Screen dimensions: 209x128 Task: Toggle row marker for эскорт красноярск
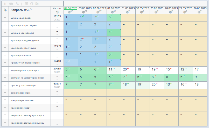tap(5, 93)
